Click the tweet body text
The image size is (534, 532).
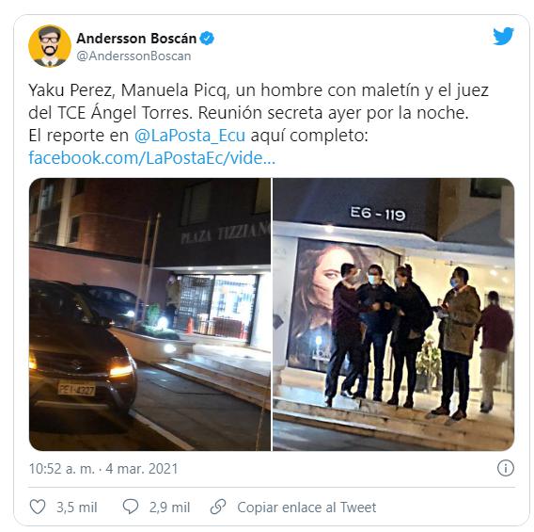click(x=259, y=123)
